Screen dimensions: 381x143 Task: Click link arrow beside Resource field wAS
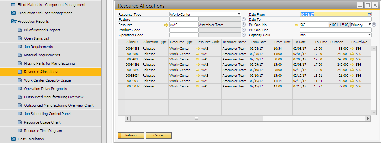coord(166,25)
